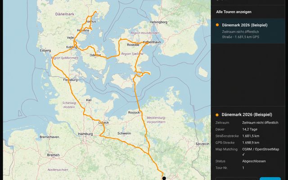Click the orange dot of the tour list entry
Viewport: 288px width, 180px height.
click(217, 25)
